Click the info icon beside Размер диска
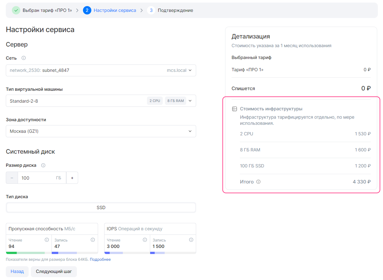 (43, 165)
